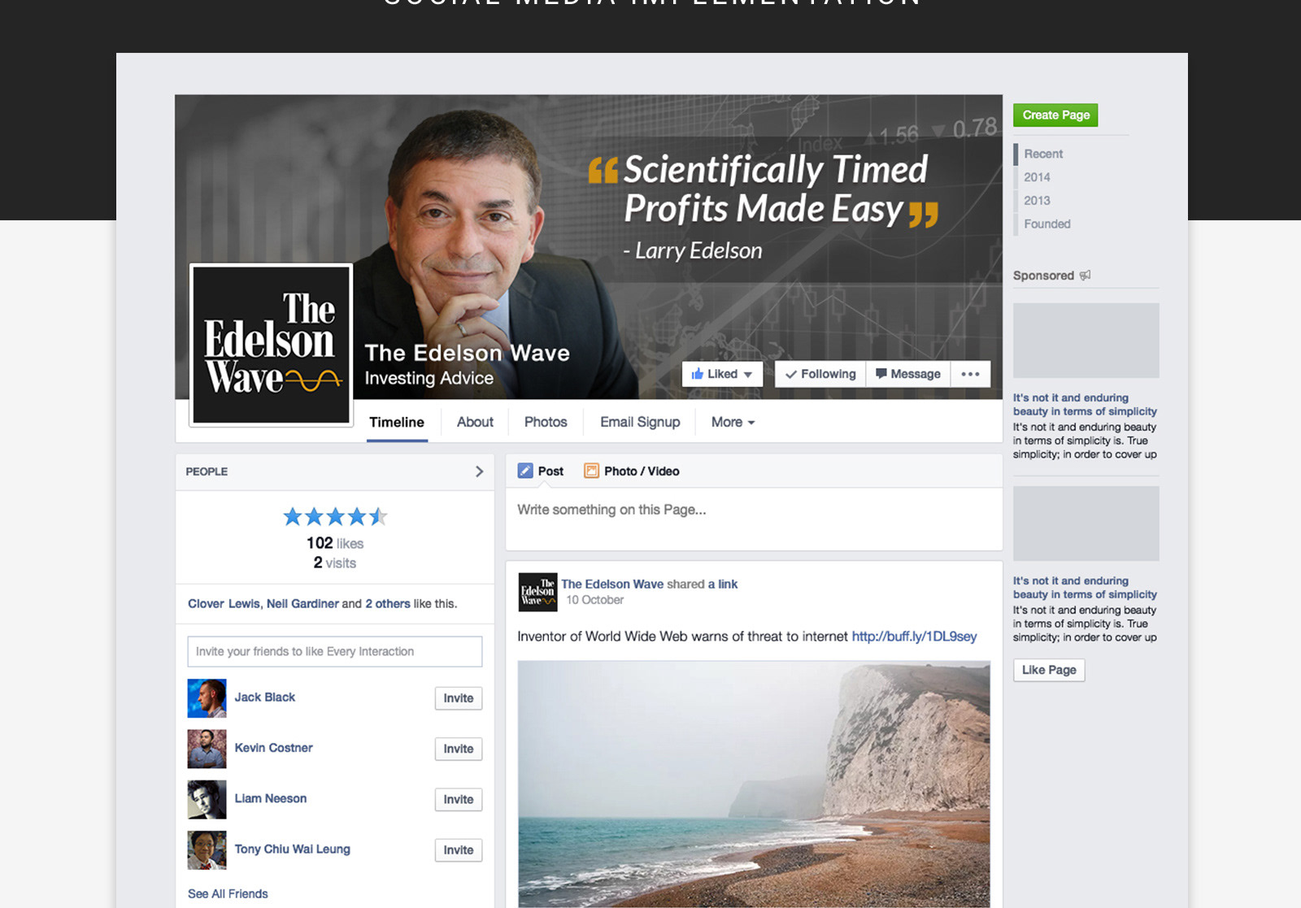Click The Edelson Wave profile picture

(x=272, y=345)
